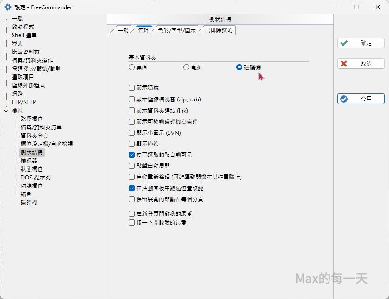Click the green checkmark icon on 確定
The image size is (389, 299).
(344, 43)
